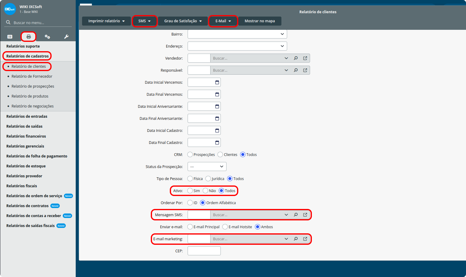
Task: Click the E-mail marketing search magnifier icon
Action: 296,239
